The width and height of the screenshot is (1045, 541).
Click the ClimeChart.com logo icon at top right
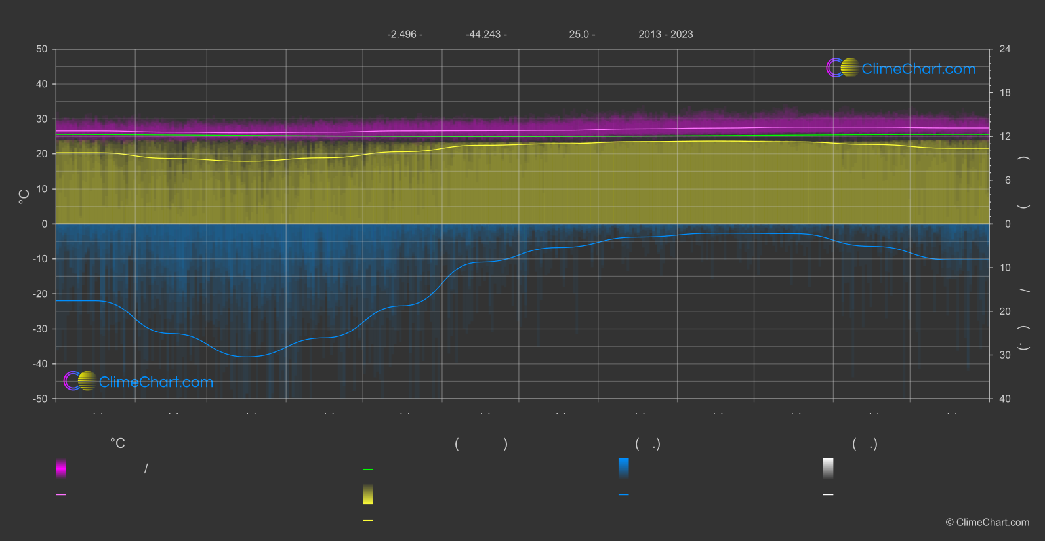point(843,68)
